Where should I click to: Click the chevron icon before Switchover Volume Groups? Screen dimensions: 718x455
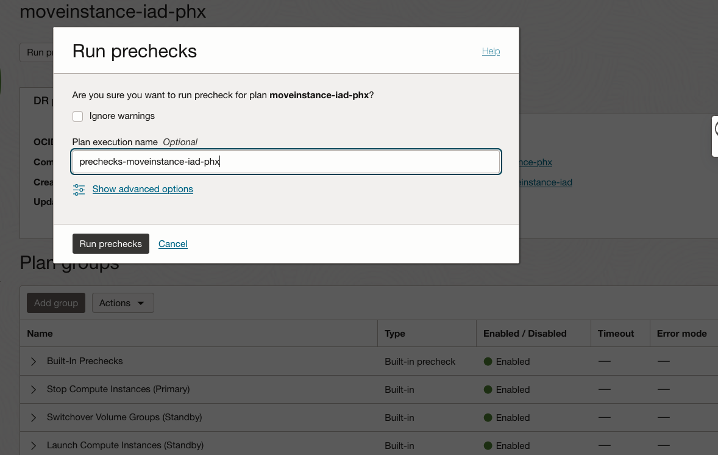pos(33,417)
